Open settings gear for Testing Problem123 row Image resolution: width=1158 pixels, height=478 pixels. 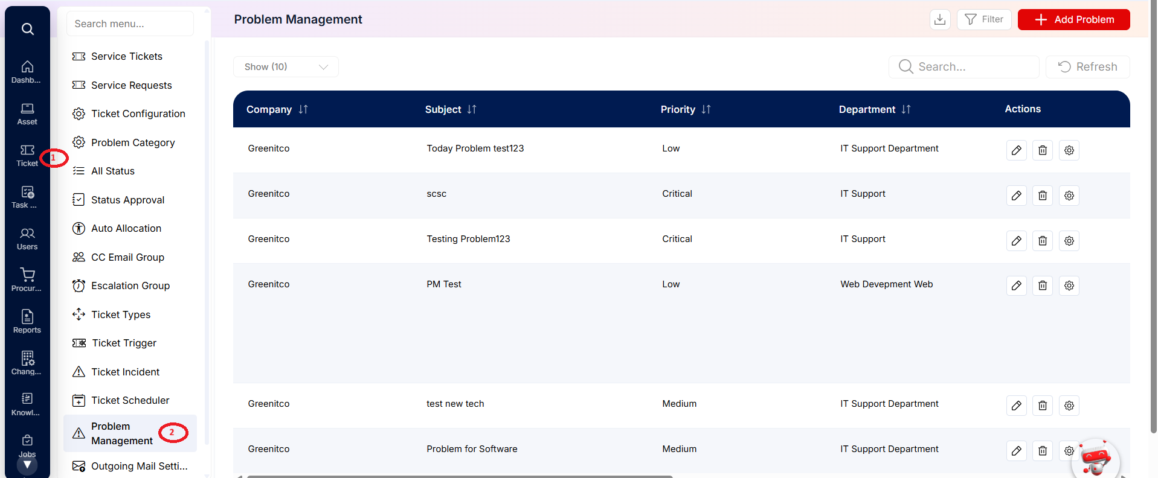(1069, 241)
